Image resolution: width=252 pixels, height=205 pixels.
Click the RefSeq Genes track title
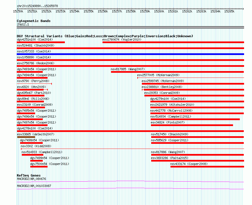coord(29,175)
